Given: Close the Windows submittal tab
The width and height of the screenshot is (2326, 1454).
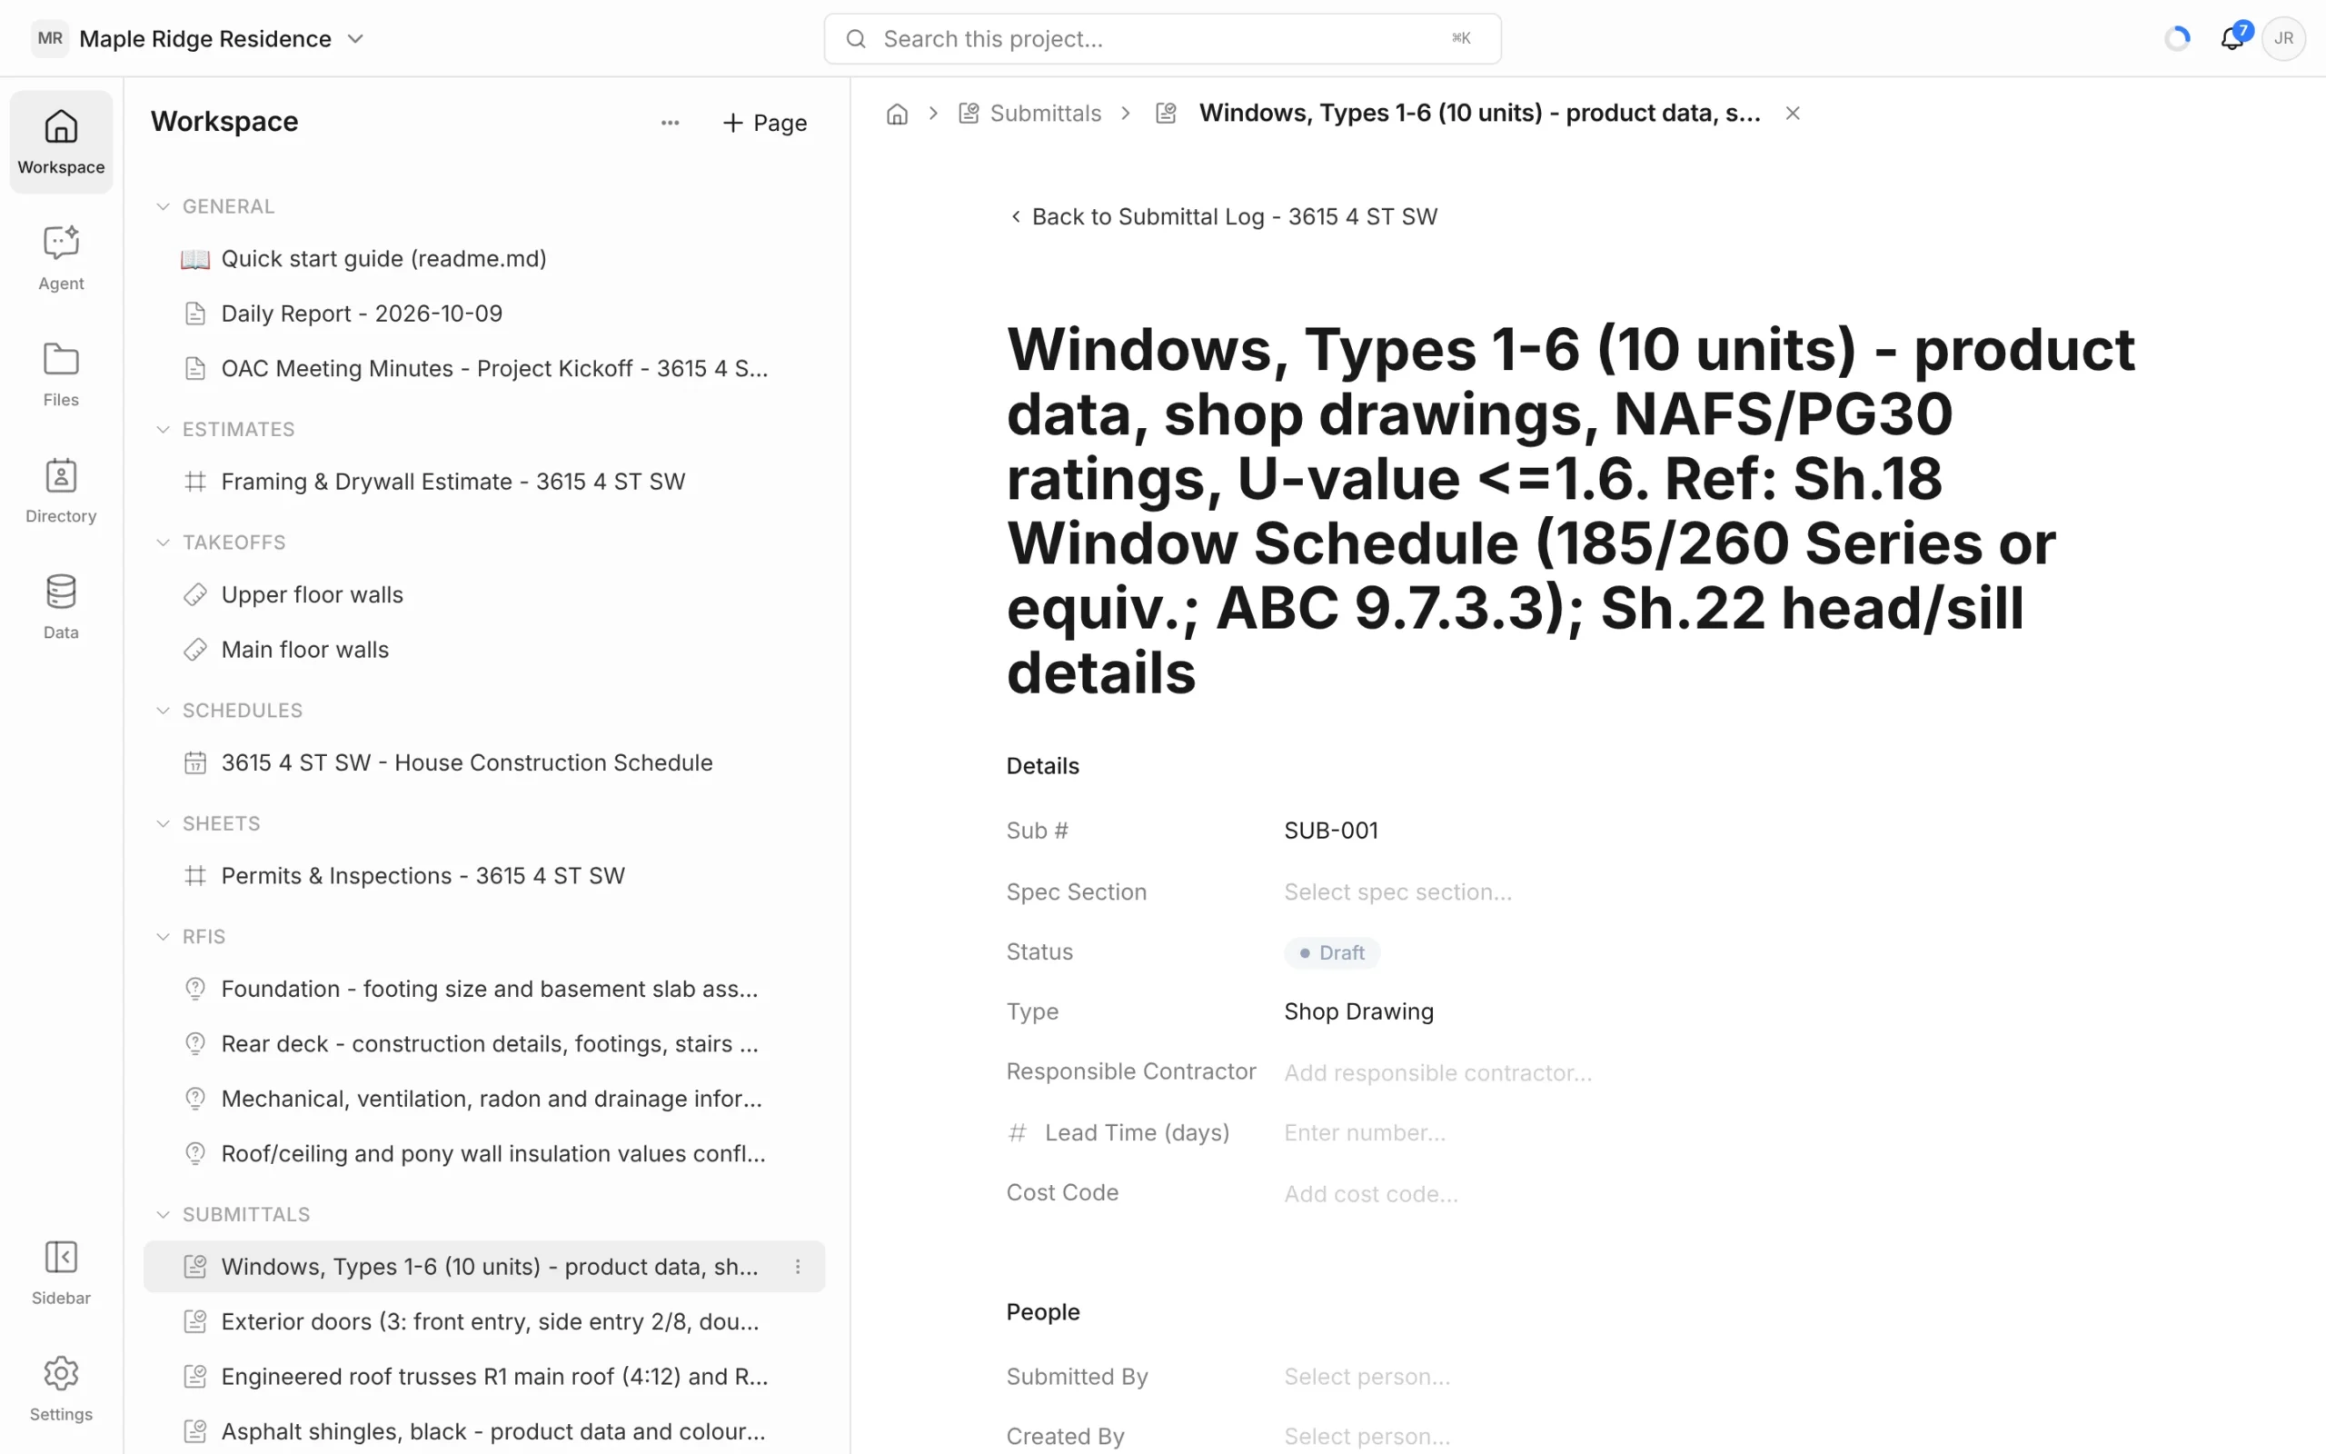Looking at the screenshot, I should (1793, 114).
